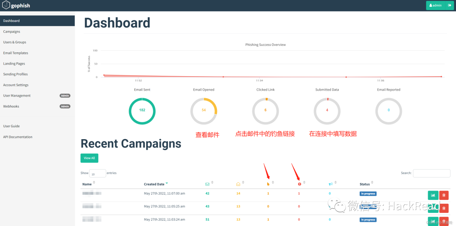Delete the first campaign with trash icon
456x226 pixels.
(x=444, y=195)
